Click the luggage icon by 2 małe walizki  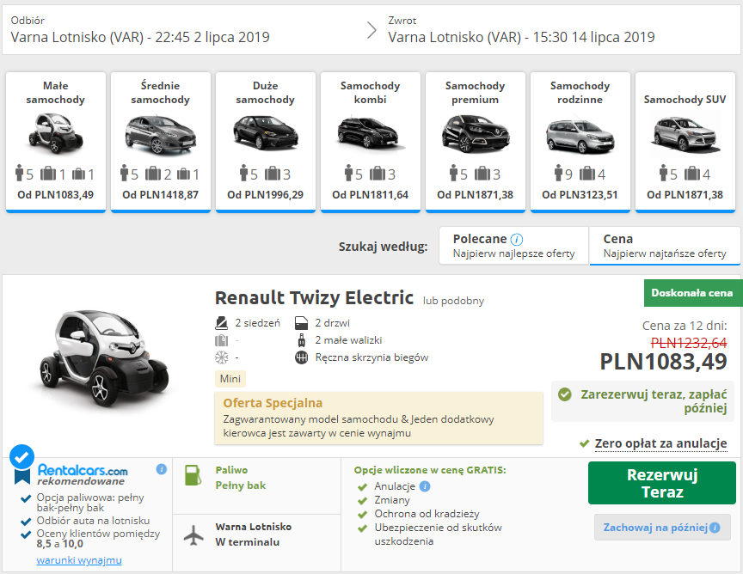301,340
